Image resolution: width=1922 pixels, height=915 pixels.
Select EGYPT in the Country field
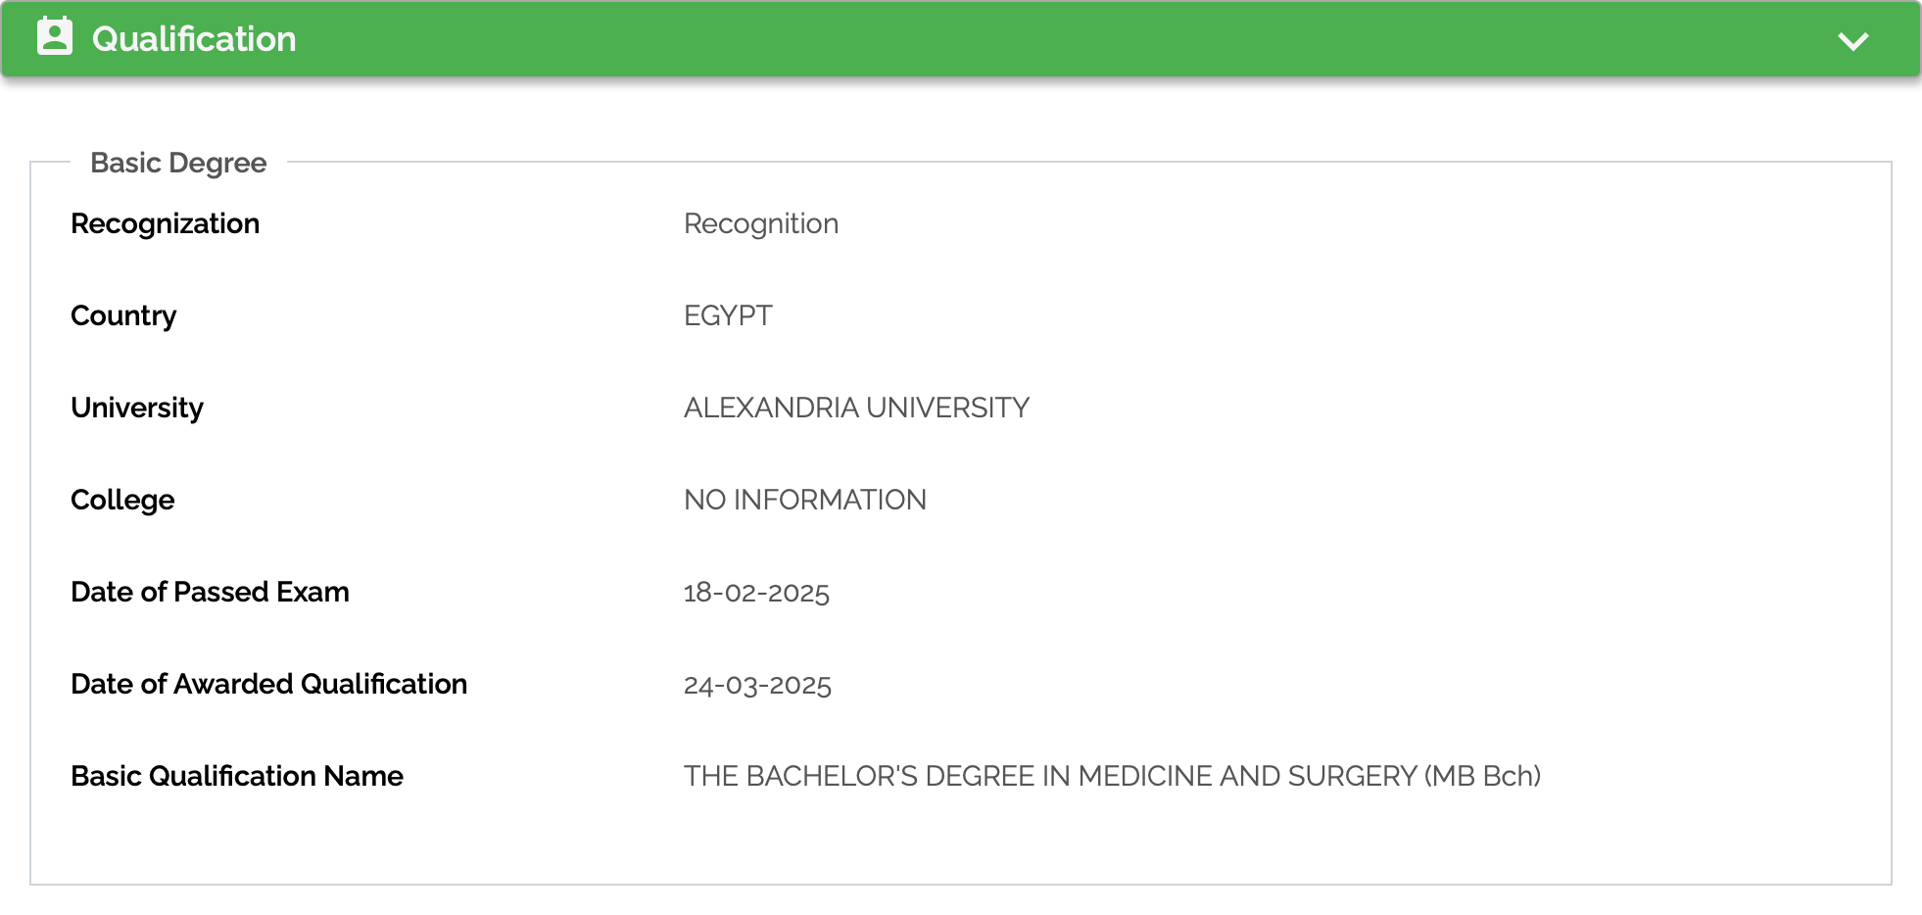(x=727, y=315)
